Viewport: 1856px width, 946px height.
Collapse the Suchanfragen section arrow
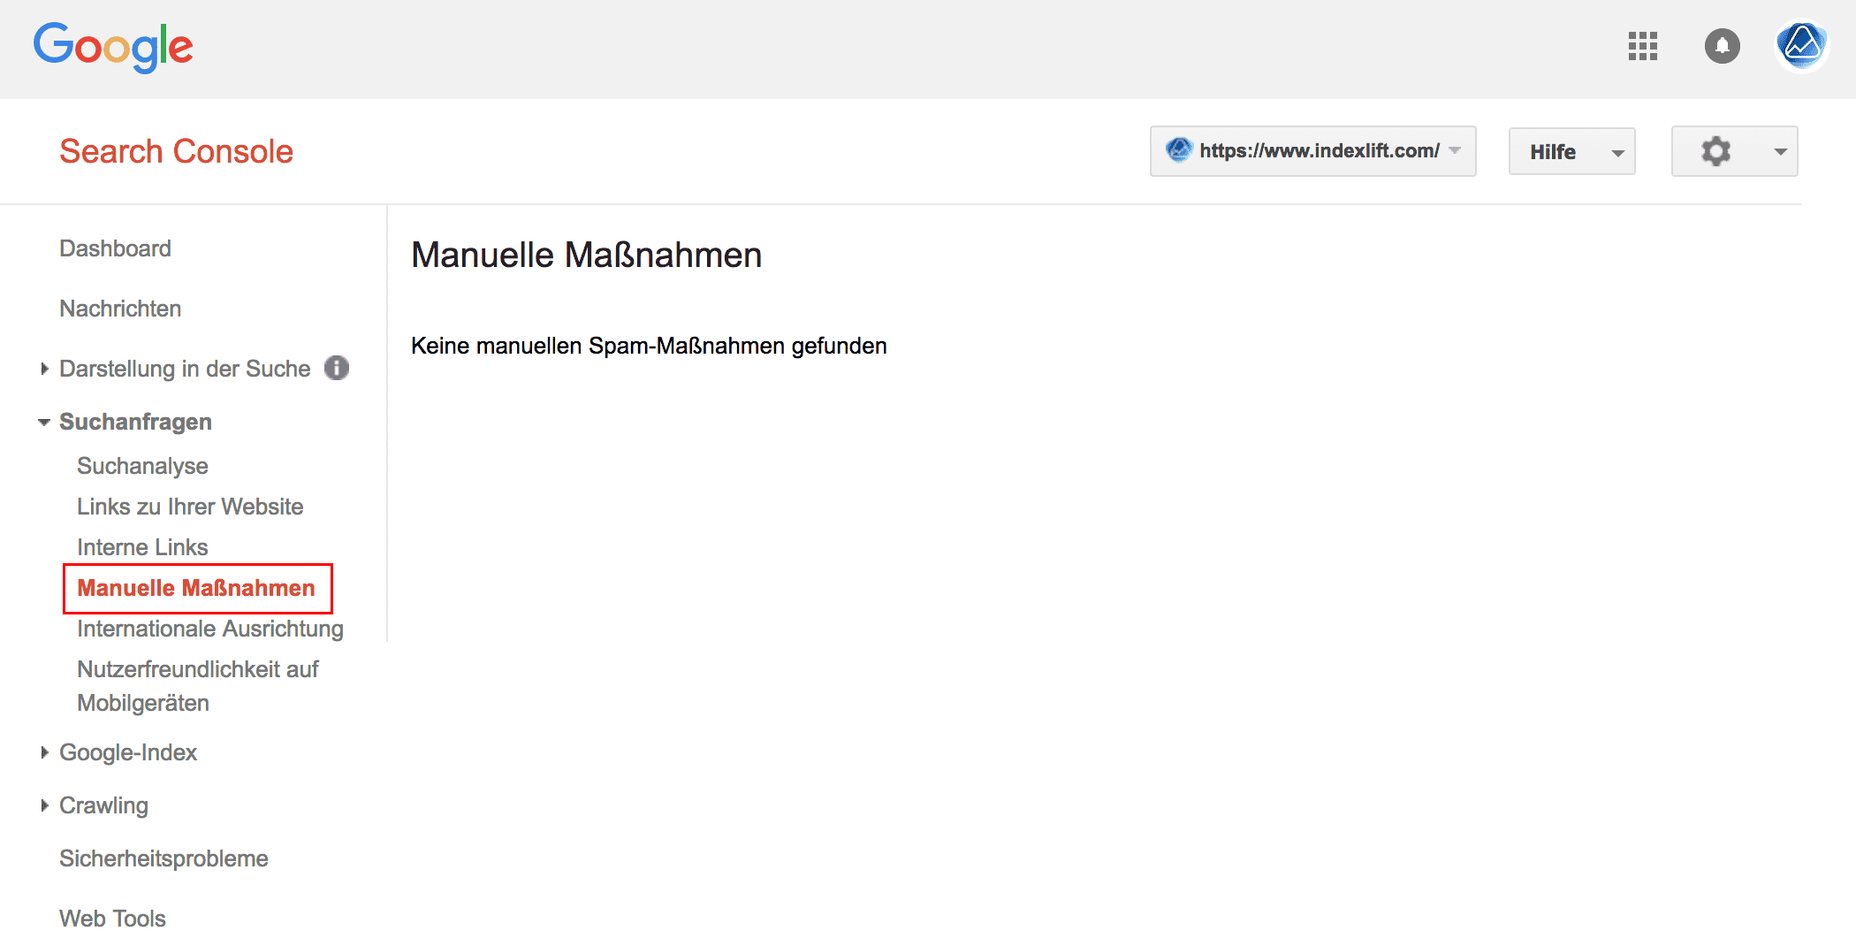pyautogui.click(x=44, y=423)
